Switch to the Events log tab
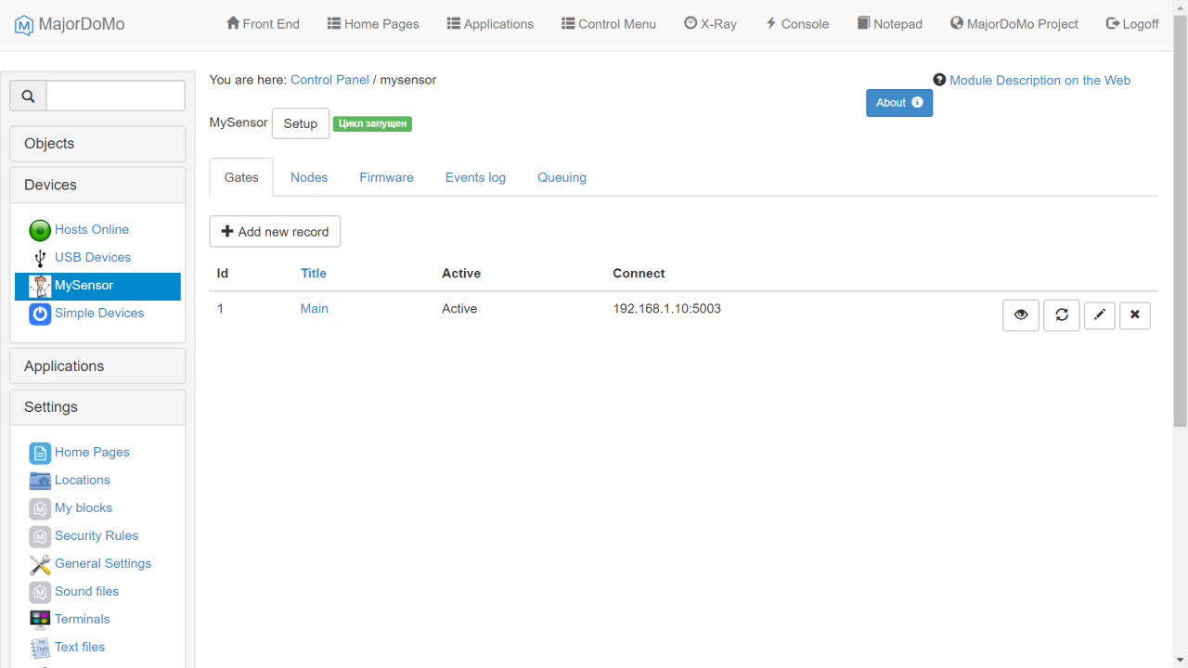 [475, 177]
